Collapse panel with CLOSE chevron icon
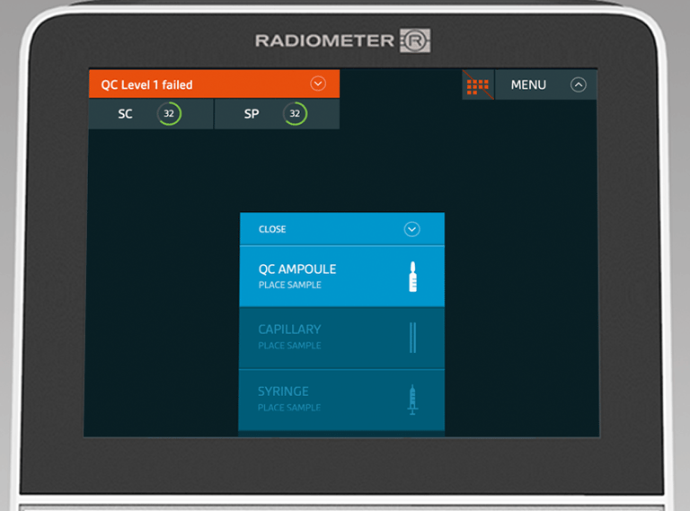Image resolution: width=690 pixels, height=511 pixels. point(411,229)
